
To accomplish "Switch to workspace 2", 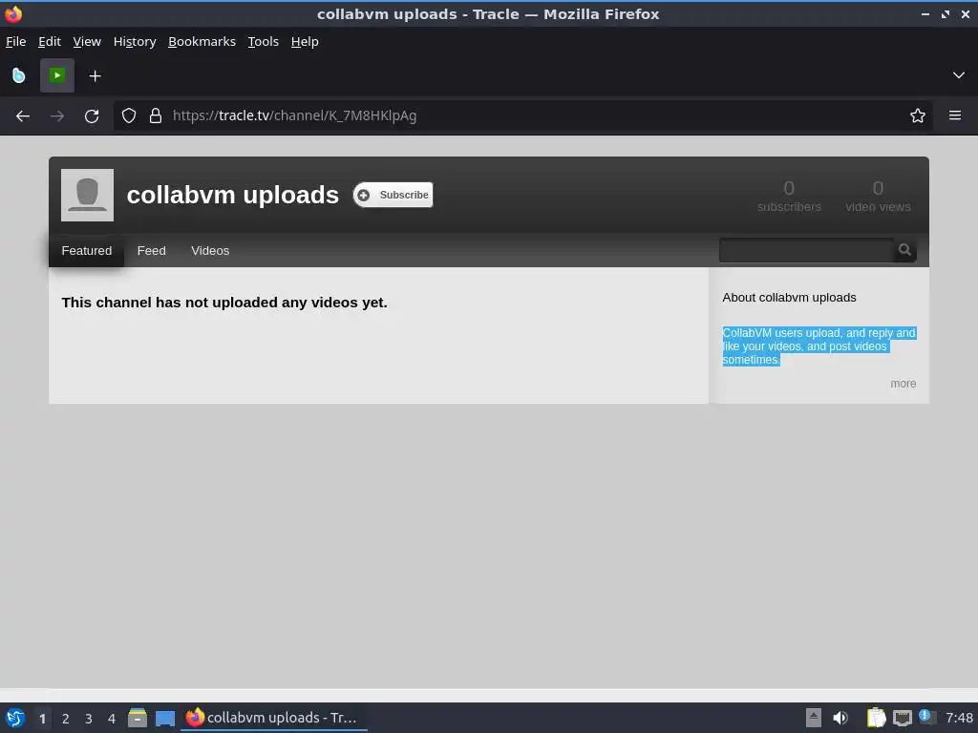I will pyautogui.click(x=66, y=719).
